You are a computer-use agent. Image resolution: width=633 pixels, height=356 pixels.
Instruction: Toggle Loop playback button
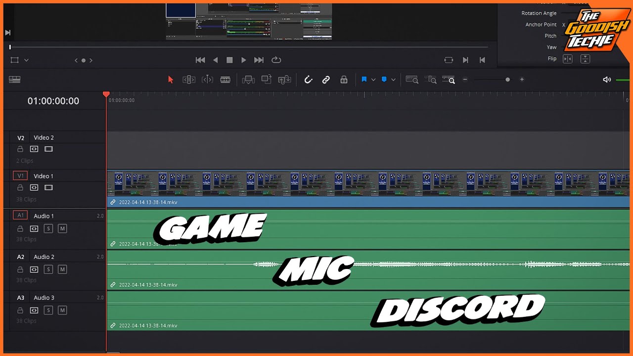(x=276, y=60)
